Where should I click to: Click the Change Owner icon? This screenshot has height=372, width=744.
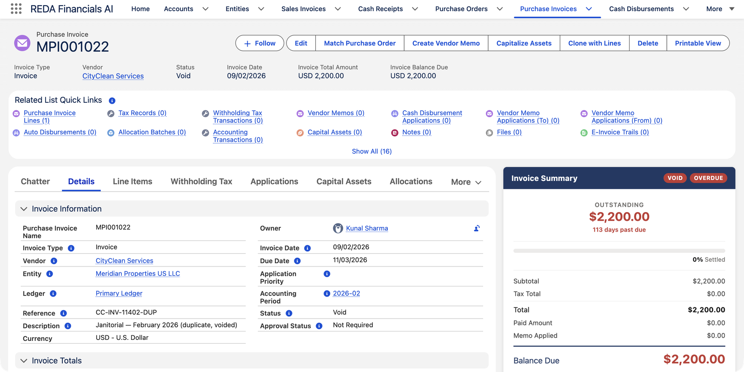(477, 228)
